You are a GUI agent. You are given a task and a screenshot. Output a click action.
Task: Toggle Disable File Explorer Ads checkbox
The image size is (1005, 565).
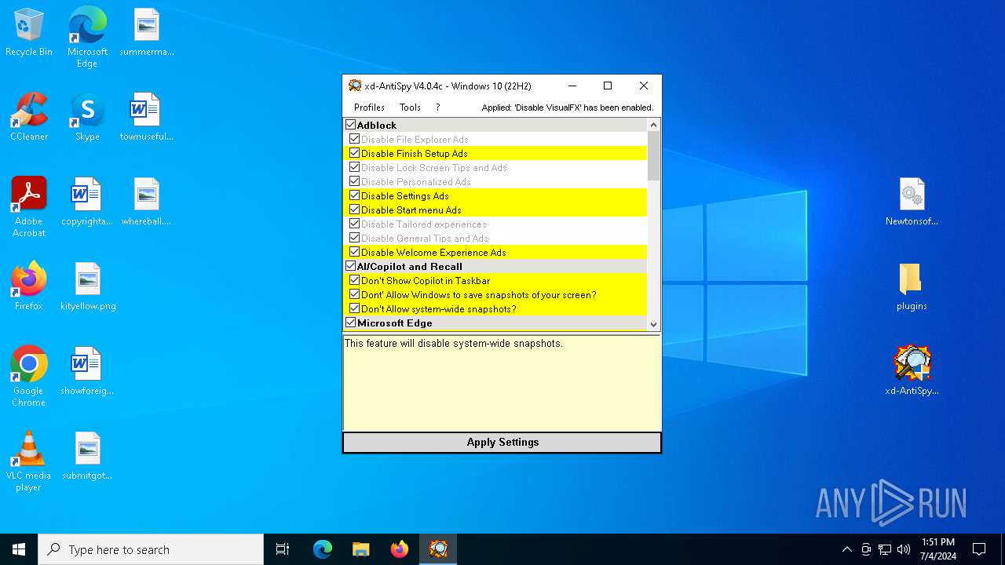[x=355, y=139]
